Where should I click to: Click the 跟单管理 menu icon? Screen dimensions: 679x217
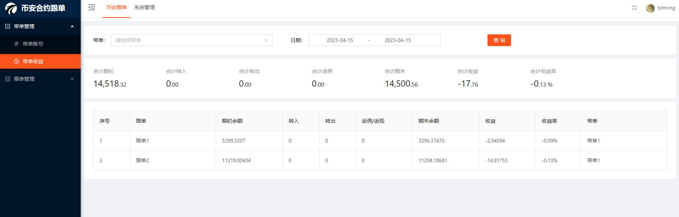click(x=8, y=79)
